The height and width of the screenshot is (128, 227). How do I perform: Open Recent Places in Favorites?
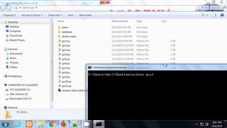(x=15, y=40)
